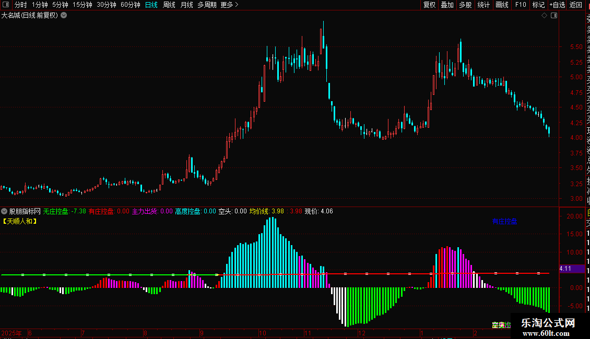The height and width of the screenshot is (339, 590).
Task: Add stock with +自选 button
Action: pos(557,5)
